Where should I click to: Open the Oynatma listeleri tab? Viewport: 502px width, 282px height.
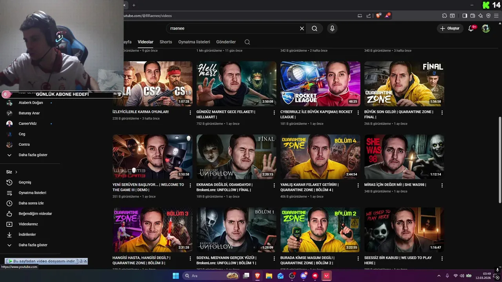point(194,42)
